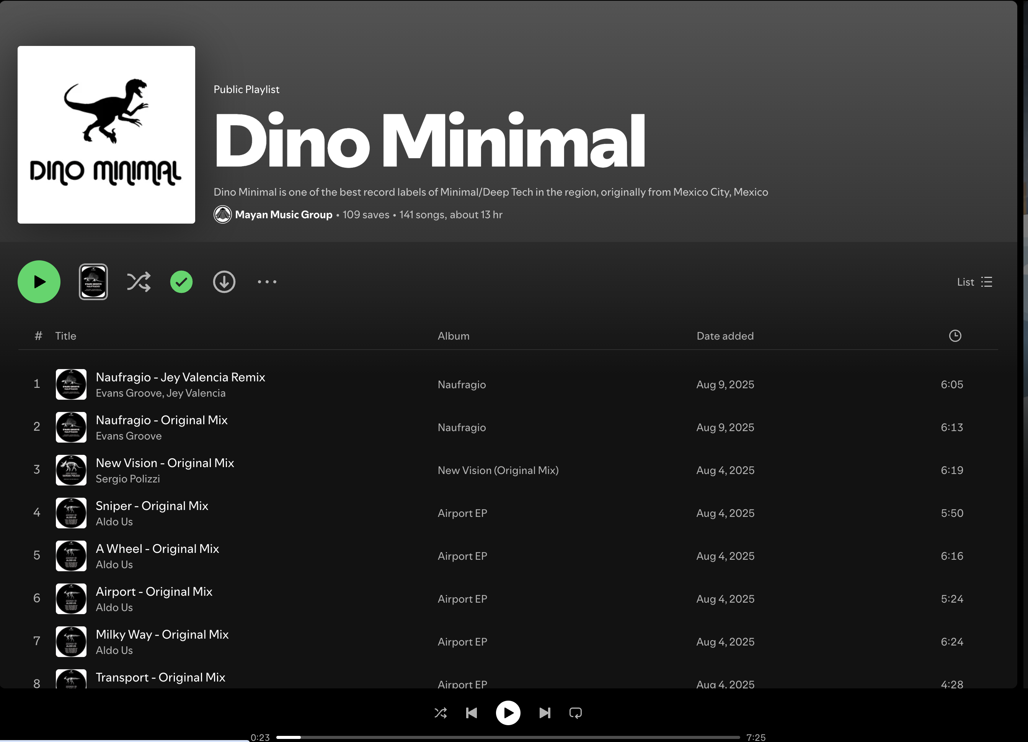This screenshot has width=1028, height=742.
Task: Skip to previous track in player bar
Action: point(472,713)
